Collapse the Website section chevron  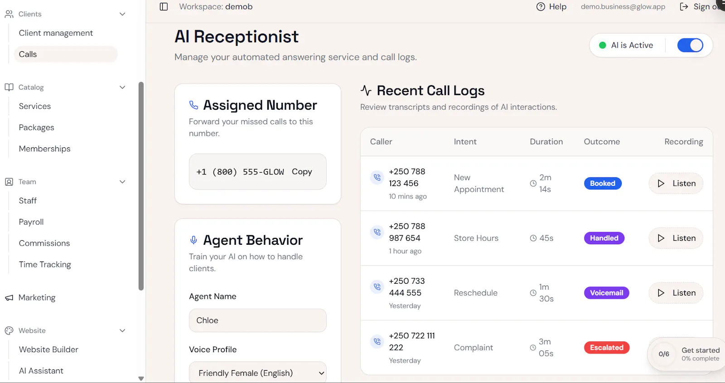pos(122,330)
